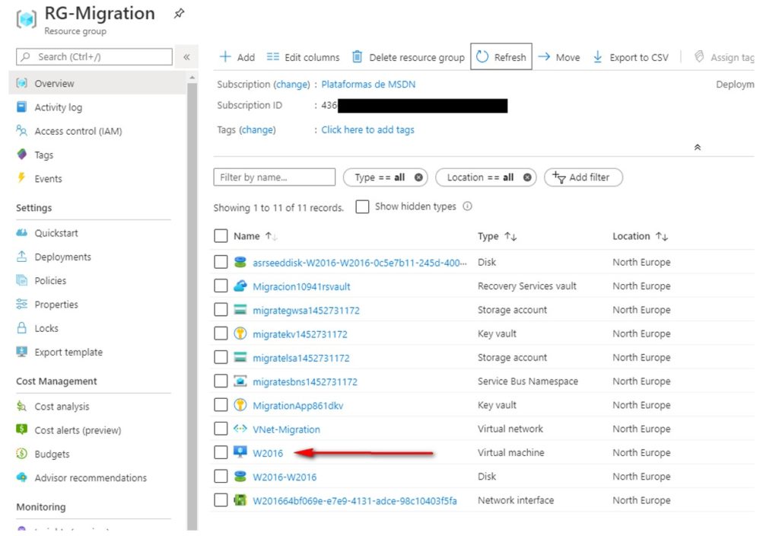Go to Access control (IAM)

pyautogui.click(x=78, y=131)
